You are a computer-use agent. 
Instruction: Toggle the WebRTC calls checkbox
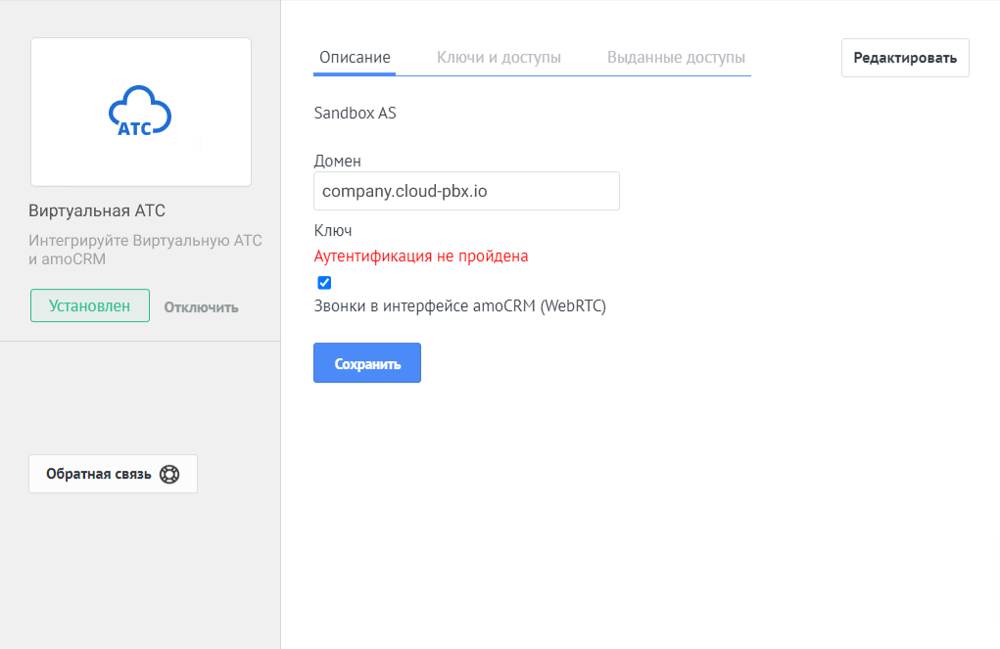pyautogui.click(x=325, y=283)
